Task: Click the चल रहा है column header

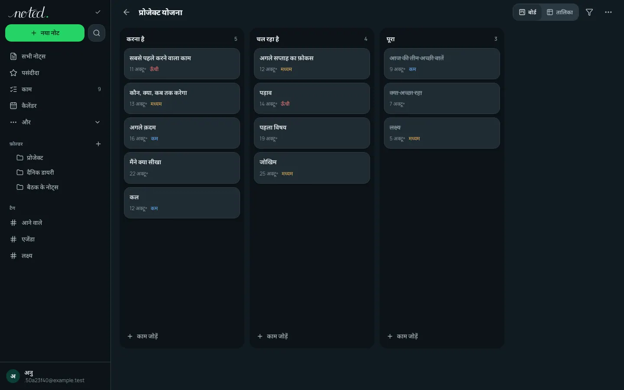Action: click(x=268, y=39)
